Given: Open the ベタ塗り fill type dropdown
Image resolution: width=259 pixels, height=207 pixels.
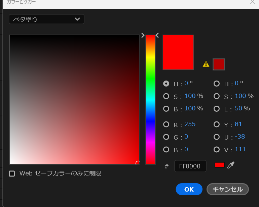Looking at the screenshot, I should pyautogui.click(x=46, y=19).
